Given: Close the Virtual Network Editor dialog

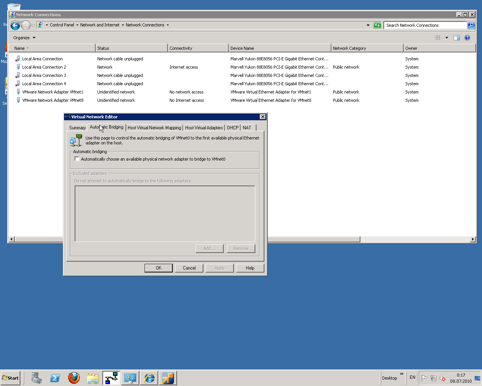Looking at the screenshot, I should pyautogui.click(x=263, y=117).
